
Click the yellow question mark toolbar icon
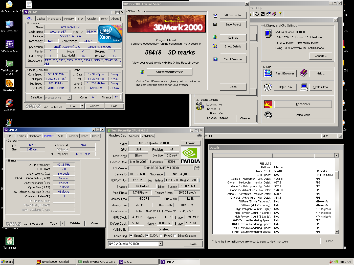coord(280,14)
